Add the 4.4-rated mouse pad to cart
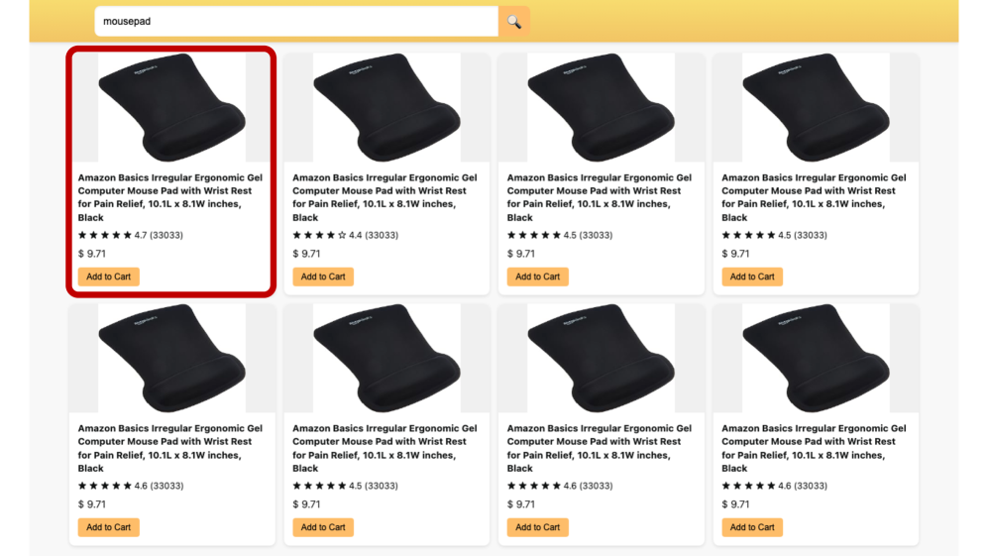988x556 pixels. tap(323, 277)
